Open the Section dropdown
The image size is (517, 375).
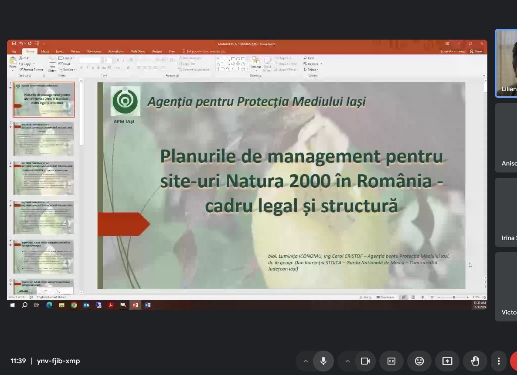(67, 70)
